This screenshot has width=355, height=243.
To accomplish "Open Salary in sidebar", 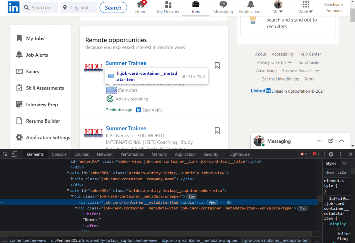I will 28,71.
